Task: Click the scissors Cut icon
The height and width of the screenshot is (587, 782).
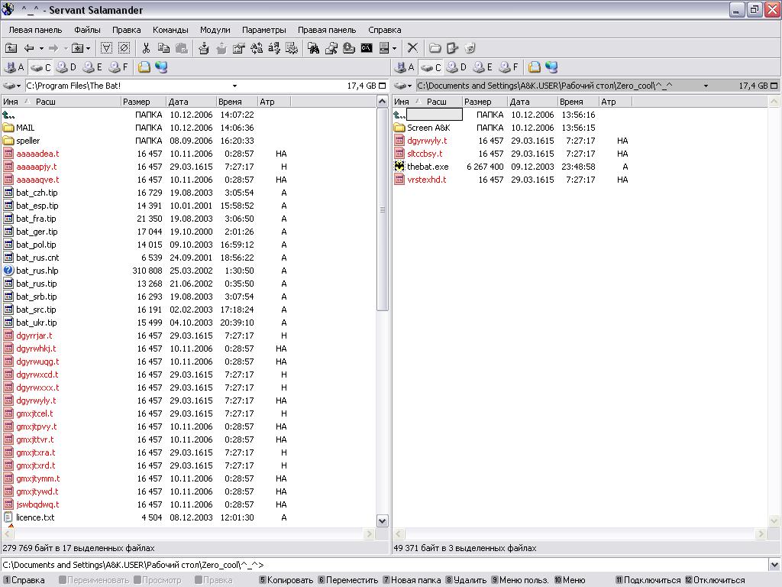Action: [x=146, y=48]
